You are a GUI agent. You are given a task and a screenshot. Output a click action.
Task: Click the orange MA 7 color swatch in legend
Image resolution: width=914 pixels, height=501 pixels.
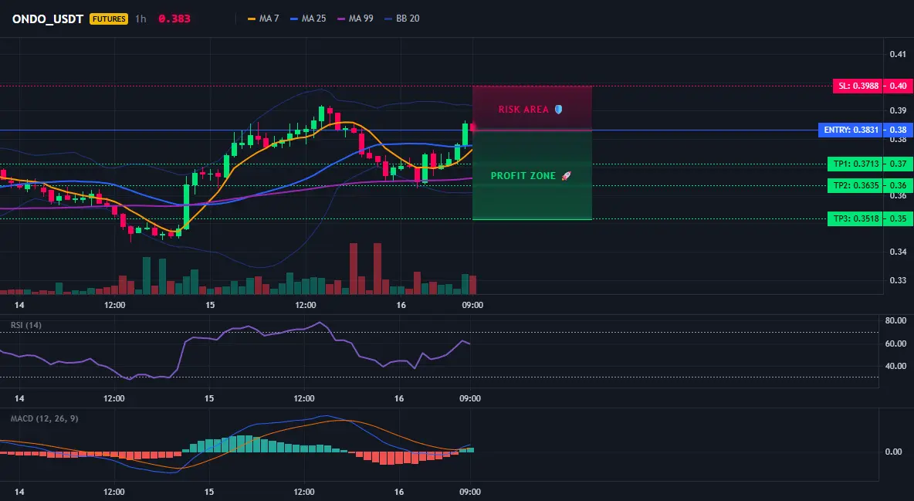click(252, 19)
